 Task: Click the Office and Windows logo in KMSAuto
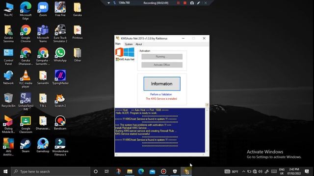point(125,52)
